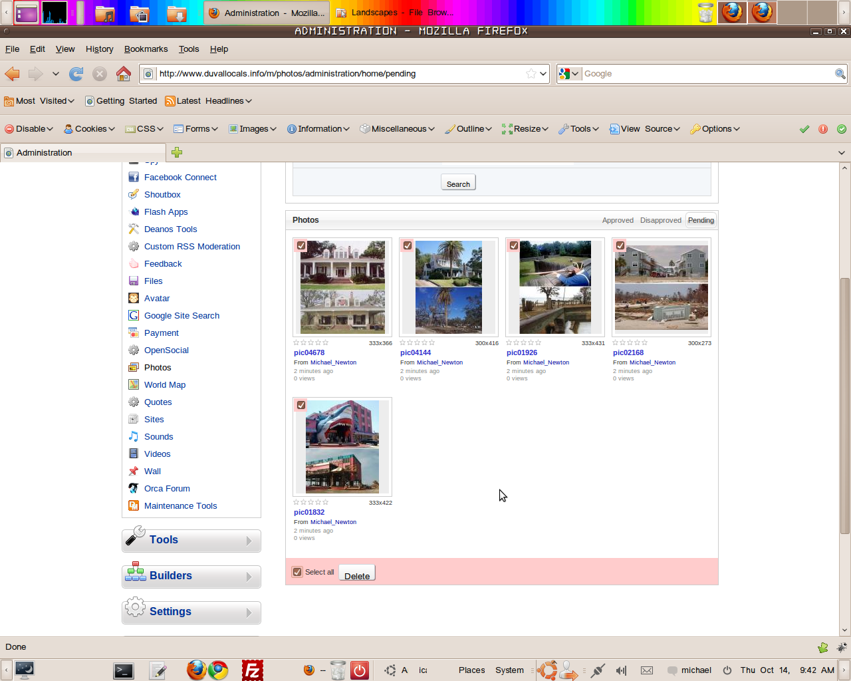Image resolution: width=851 pixels, height=681 pixels.
Task: Click the bookmark star in address bar
Action: (x=531, y=74)
